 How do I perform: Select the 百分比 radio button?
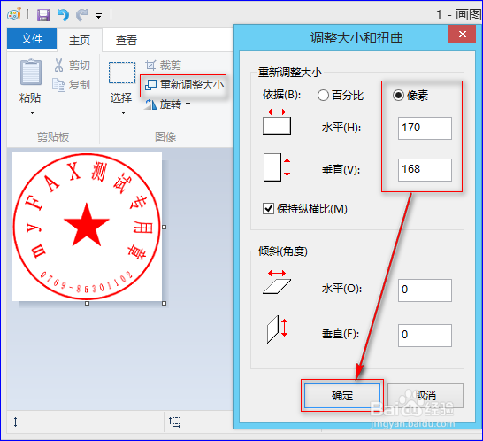[x=323, y=96]
